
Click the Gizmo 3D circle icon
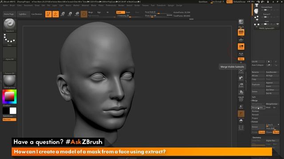click(84, 14)
